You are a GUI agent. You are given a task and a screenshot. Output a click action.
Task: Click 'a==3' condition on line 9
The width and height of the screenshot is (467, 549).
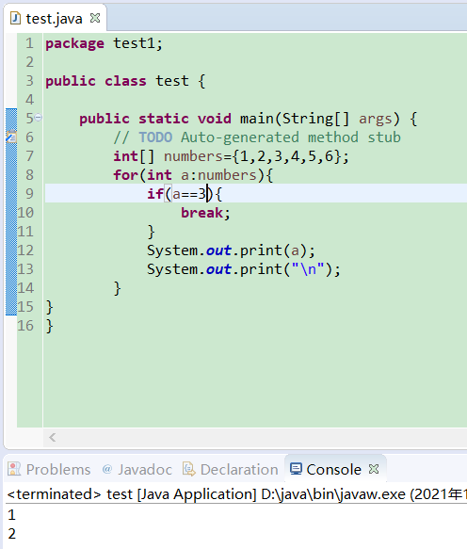click(x=189, y=194)
